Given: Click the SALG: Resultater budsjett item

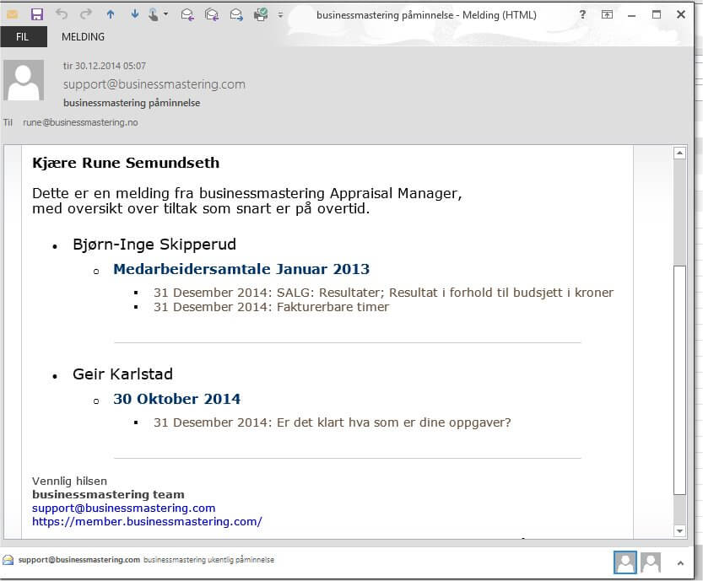Looking at the screenshot, I should [383, 293].
